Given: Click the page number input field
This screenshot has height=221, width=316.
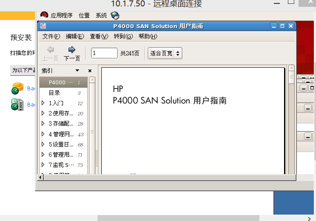Looking at the screenshot, I should point(104,53).
